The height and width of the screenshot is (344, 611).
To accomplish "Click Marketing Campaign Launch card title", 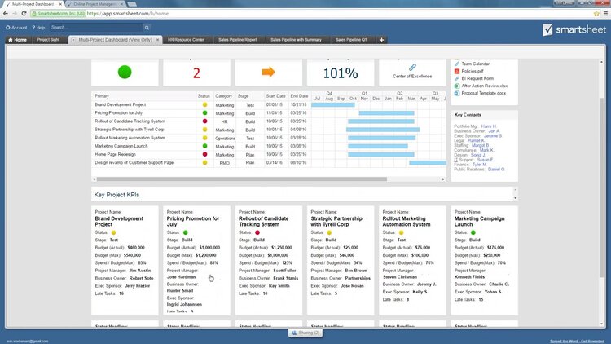I will (x=479, y=222).
